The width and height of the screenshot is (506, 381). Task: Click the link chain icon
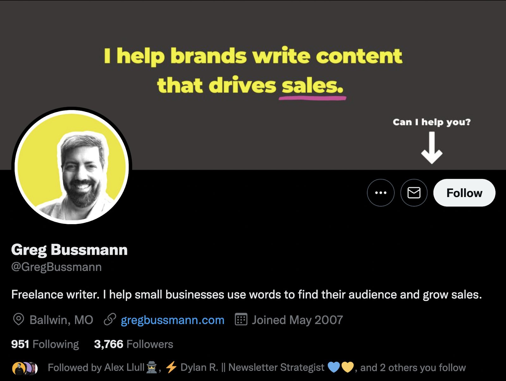coord(110,319)
